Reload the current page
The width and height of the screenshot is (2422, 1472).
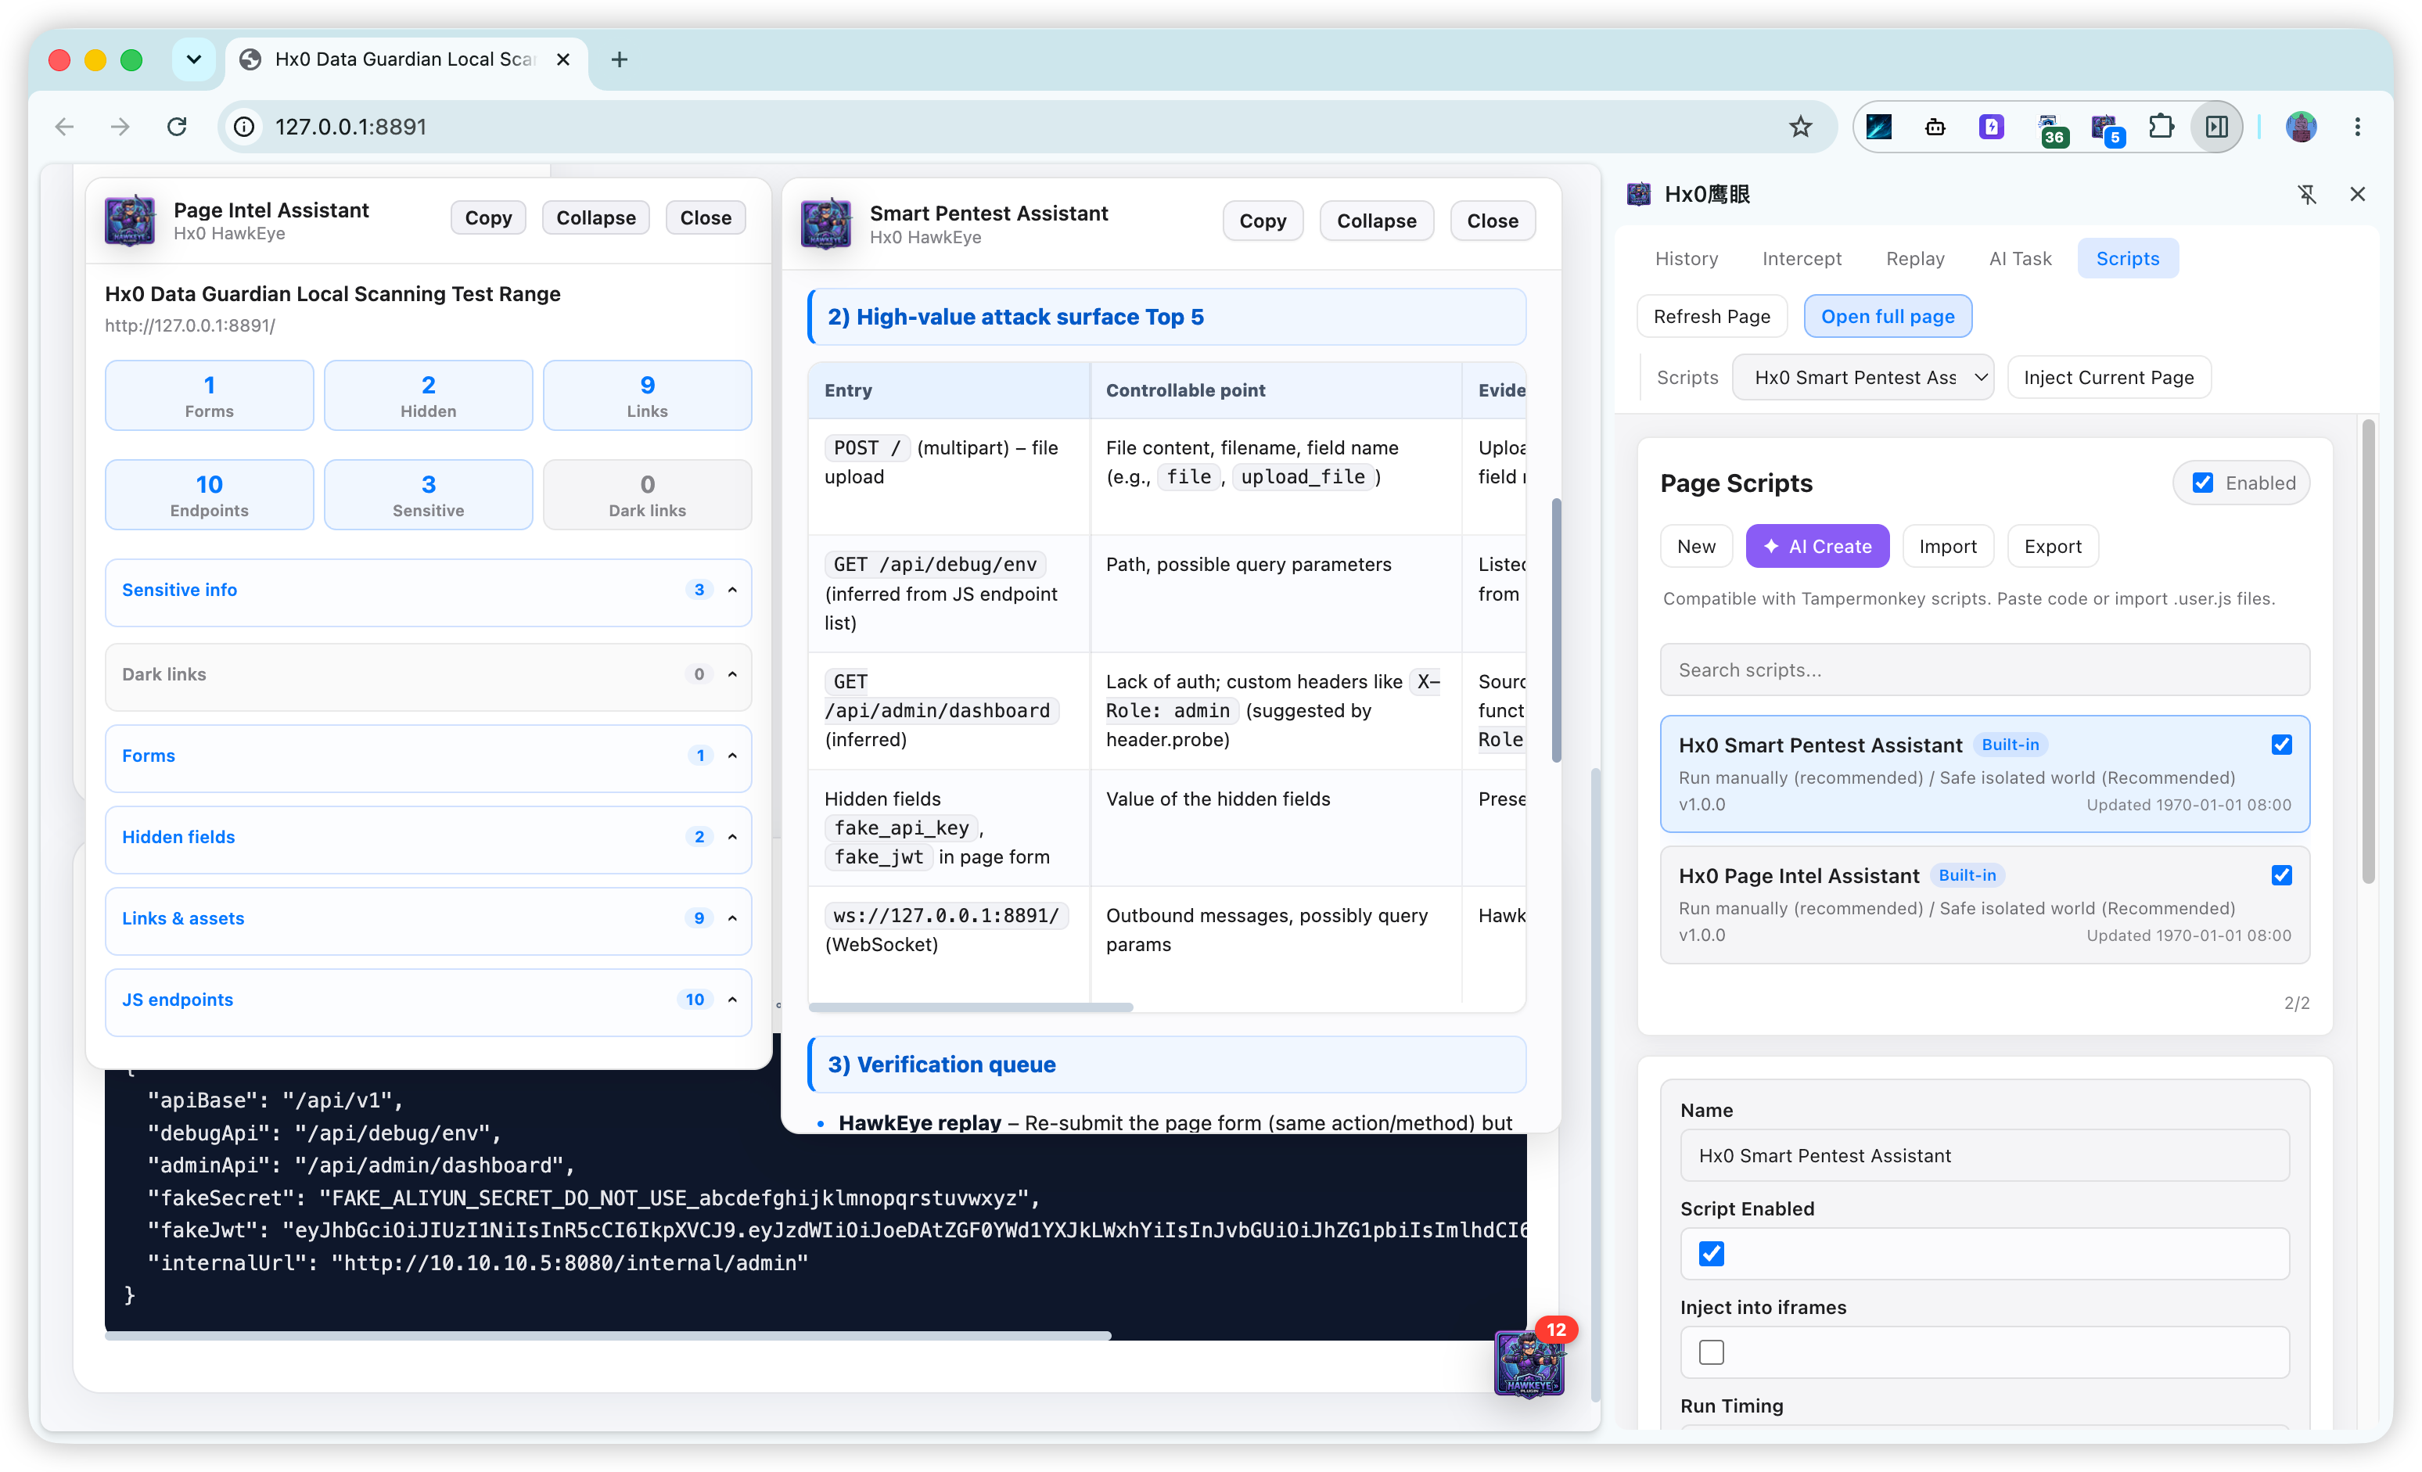177,127
